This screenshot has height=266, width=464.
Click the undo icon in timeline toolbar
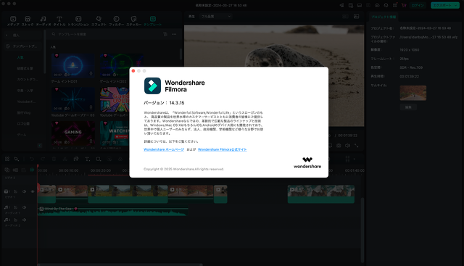(x=32, y=159)
